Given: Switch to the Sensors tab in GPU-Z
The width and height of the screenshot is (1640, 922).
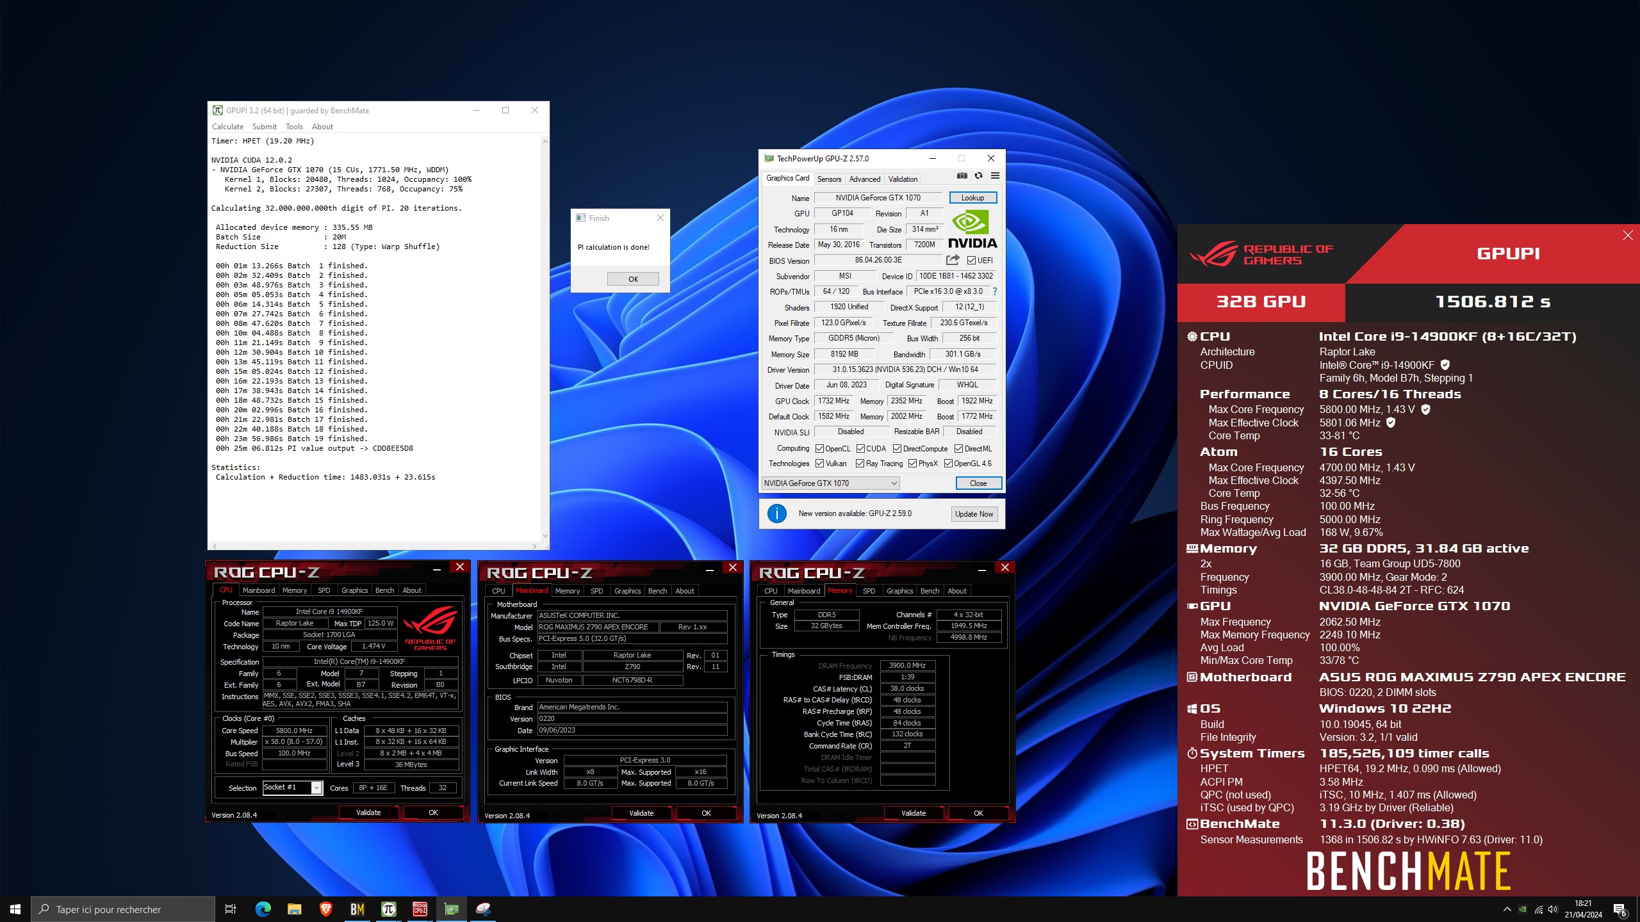Looking at the screenshot, I should pos(829,179).
